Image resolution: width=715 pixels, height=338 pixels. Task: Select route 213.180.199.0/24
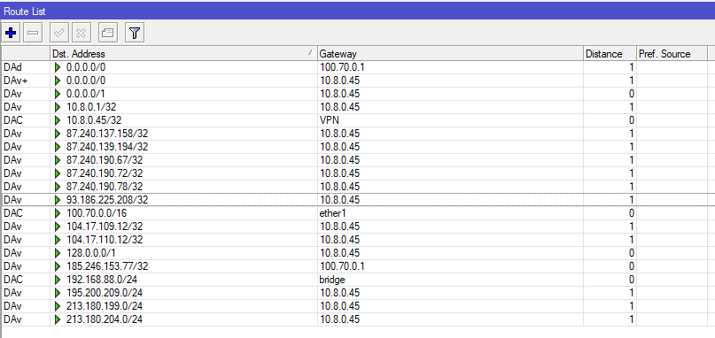pyautogui.click(x=358, y=305)
